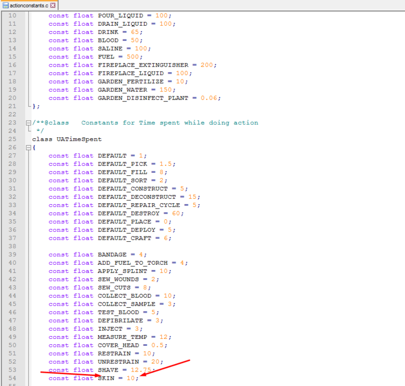Close the actionconstants.c tab
This screenshot has height=386, width=405.
point(52,5)
